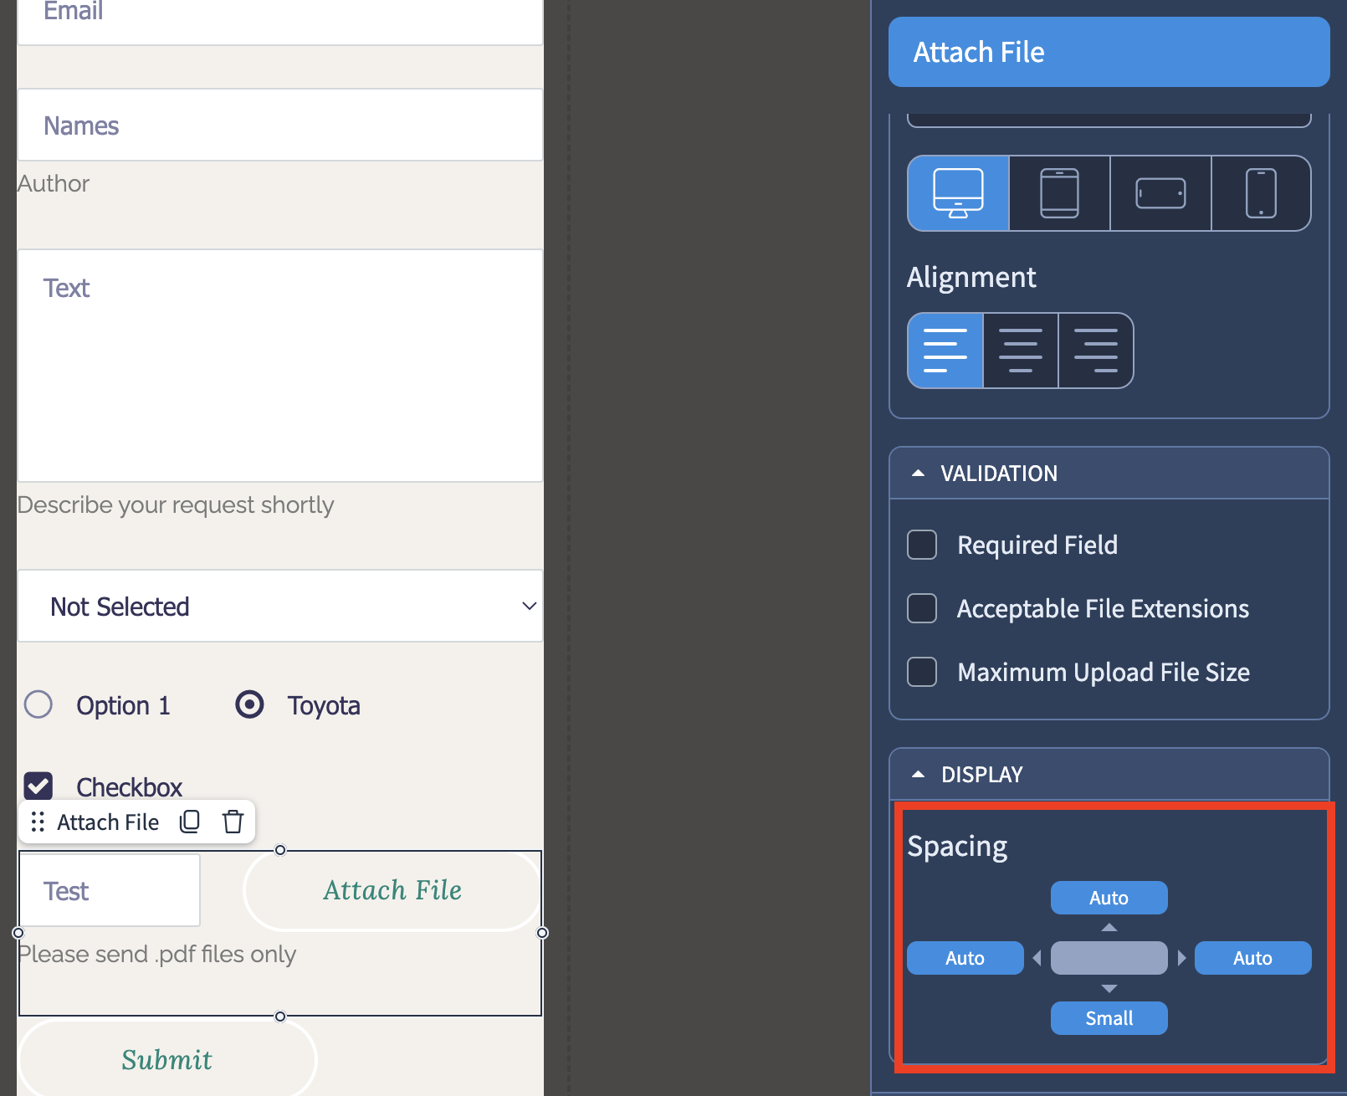This screenshot has width=1347, height=1096.
Task: Select the portrait mobile phone icon
Action: coord(1261,193)
